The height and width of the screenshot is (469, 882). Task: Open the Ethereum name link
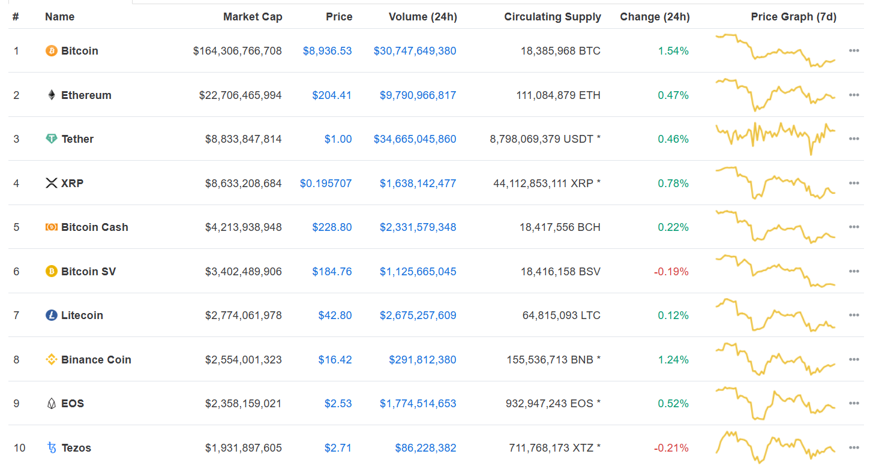point(86,95)
